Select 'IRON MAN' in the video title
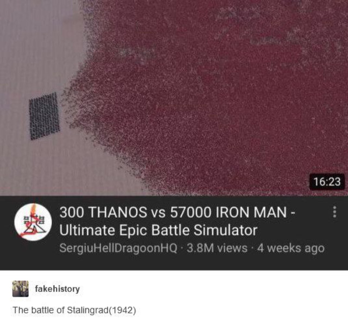Screen dimensions: 348x325 251,212
